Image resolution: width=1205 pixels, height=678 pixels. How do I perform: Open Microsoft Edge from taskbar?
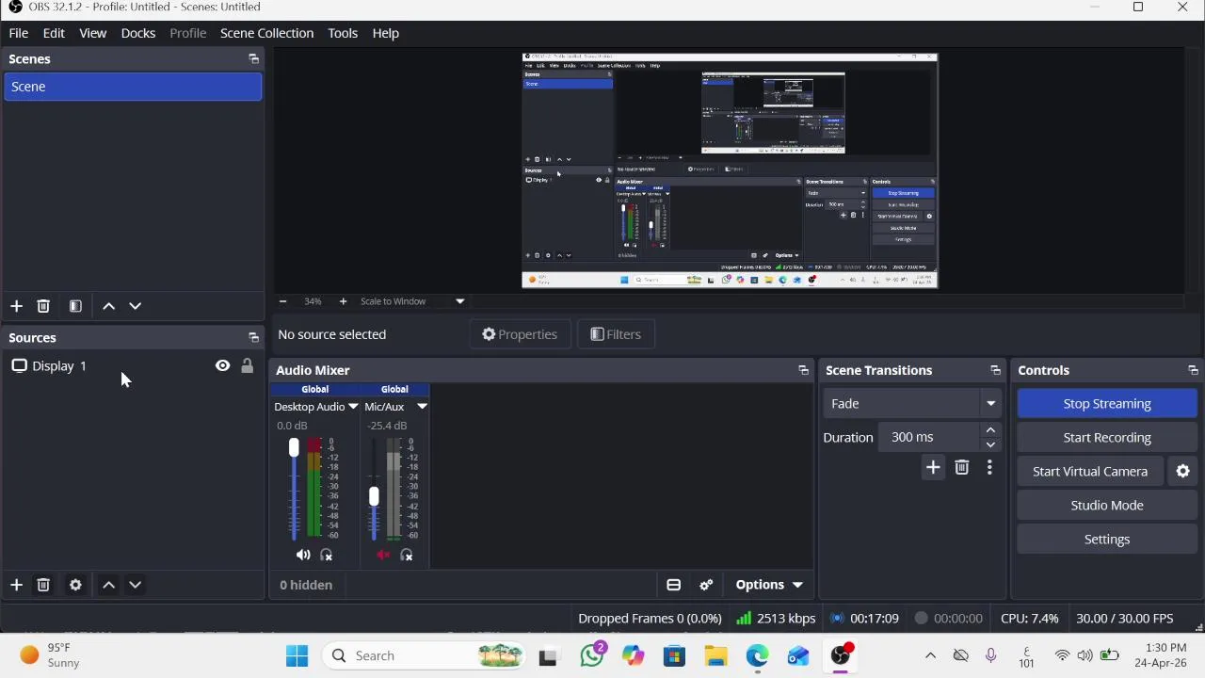(x=757, y=656)
